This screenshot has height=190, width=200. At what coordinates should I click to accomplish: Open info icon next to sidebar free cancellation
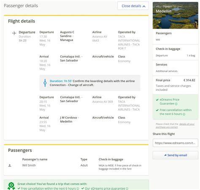click(184, 114)
